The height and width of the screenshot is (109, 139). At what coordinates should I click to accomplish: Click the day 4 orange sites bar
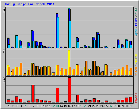point(21,69)
